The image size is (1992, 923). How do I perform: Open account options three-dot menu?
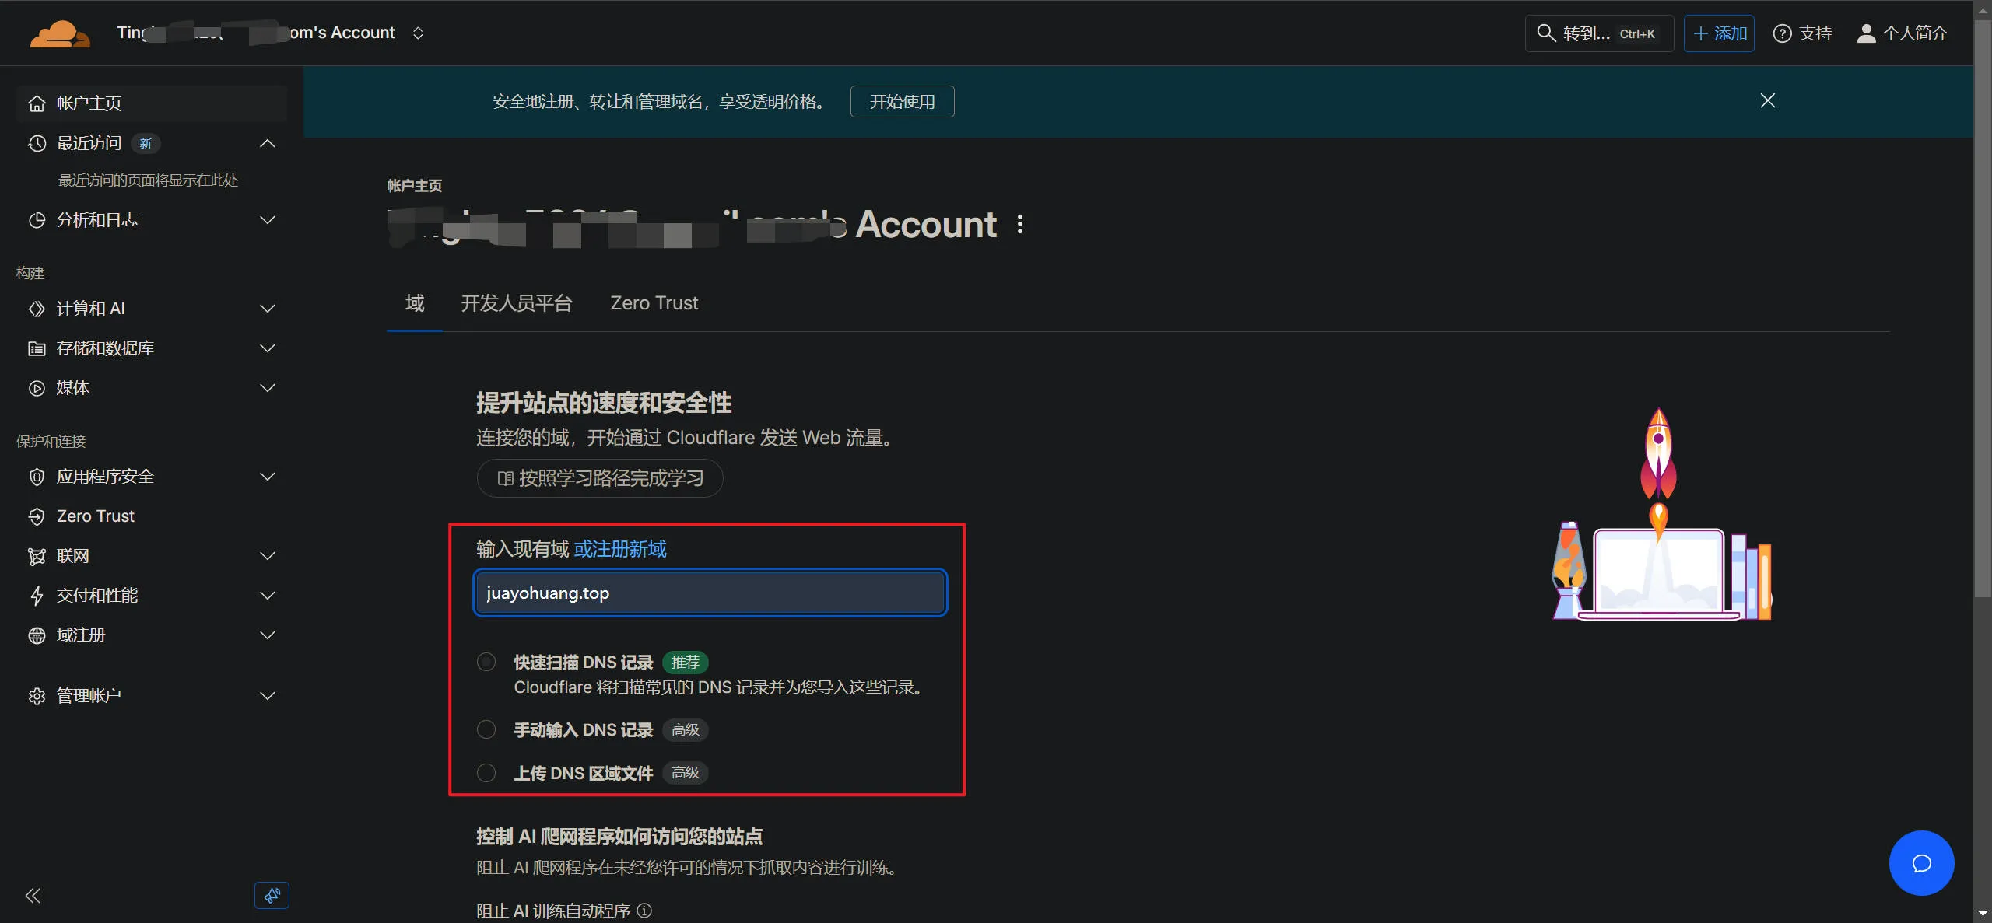tap(1020, 225)
